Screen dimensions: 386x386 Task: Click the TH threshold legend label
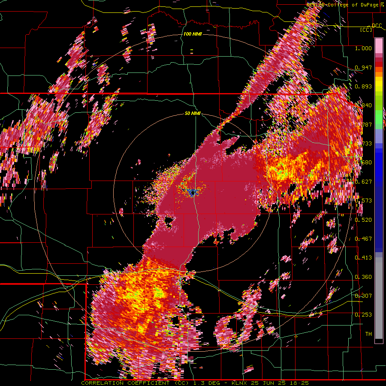pos(368,334)
